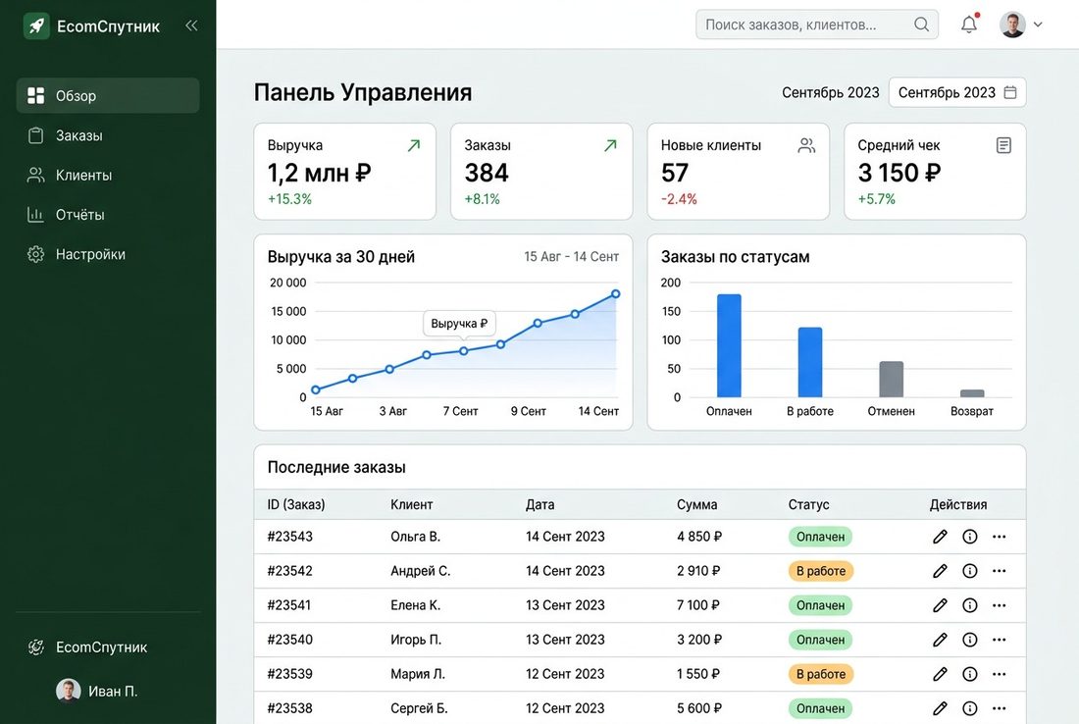Focus the 'Поиск заказов, клиентов...' search field
1079x724 pixels.
pos(817,25)
